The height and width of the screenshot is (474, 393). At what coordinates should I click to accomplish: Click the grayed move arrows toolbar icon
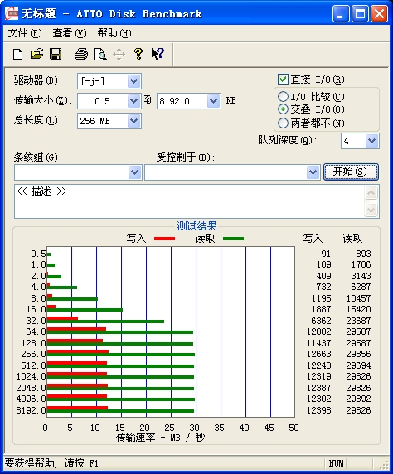(x=119, y=55)
